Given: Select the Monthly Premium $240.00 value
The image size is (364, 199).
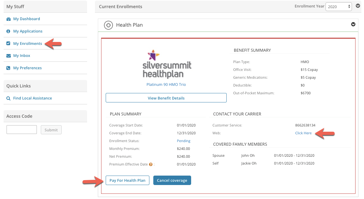Looking at the screenshot, I should click(183, 149).
